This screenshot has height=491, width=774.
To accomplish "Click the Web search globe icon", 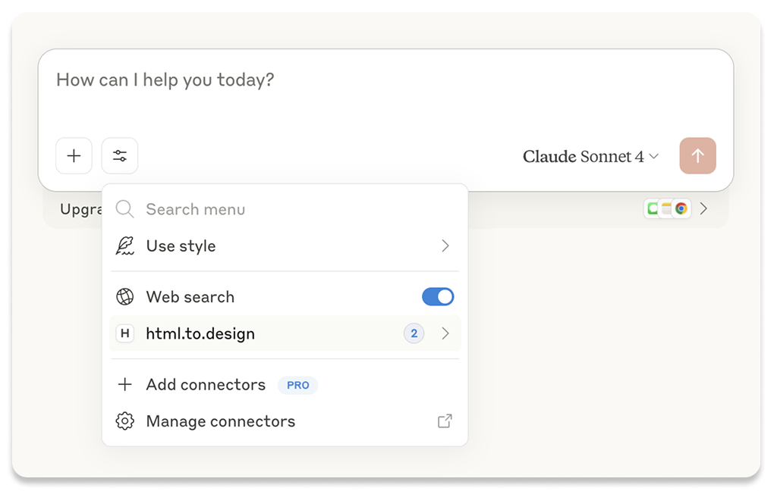I will pyautogui.click(x=125, y=297).
